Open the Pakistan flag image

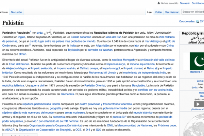click(x=197, y=61)
